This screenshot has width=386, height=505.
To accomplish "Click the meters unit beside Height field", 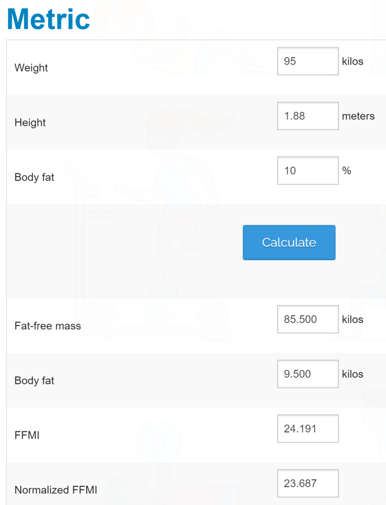I will [358, 116].
